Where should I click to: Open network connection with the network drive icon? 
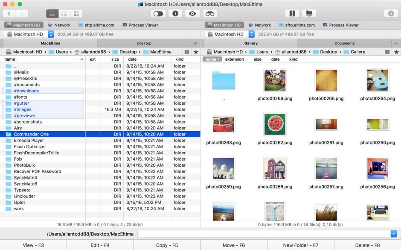click(x=309, y=13)
